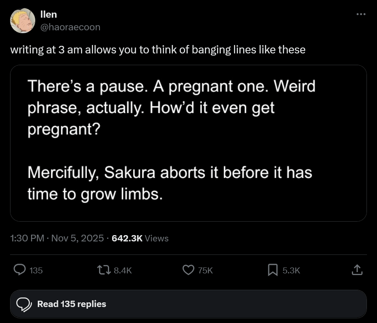The image size is (377, 323).
Task: Click the 8.4K repost count
Action: 123,270
